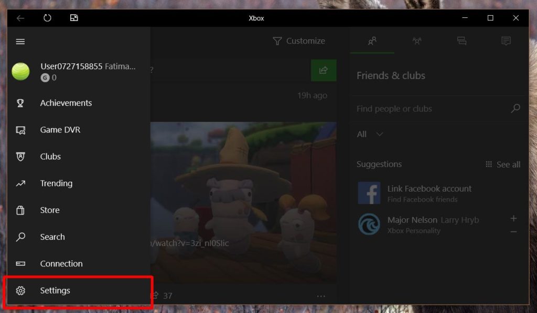Image resolution: width=537 pixels, height=313 pixels.
Task: Open the Connection panel
Action: [x=61, y=263]
